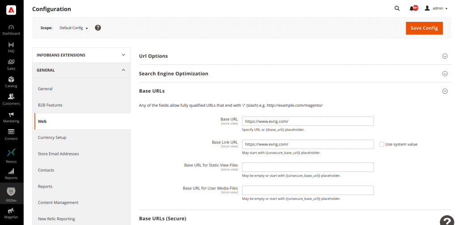This screenshot has height=225, width=458.
Task: Click the Base Link URL input field
Action: 308,144
